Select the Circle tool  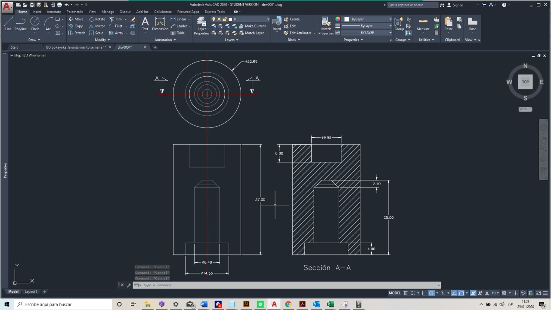35,24
